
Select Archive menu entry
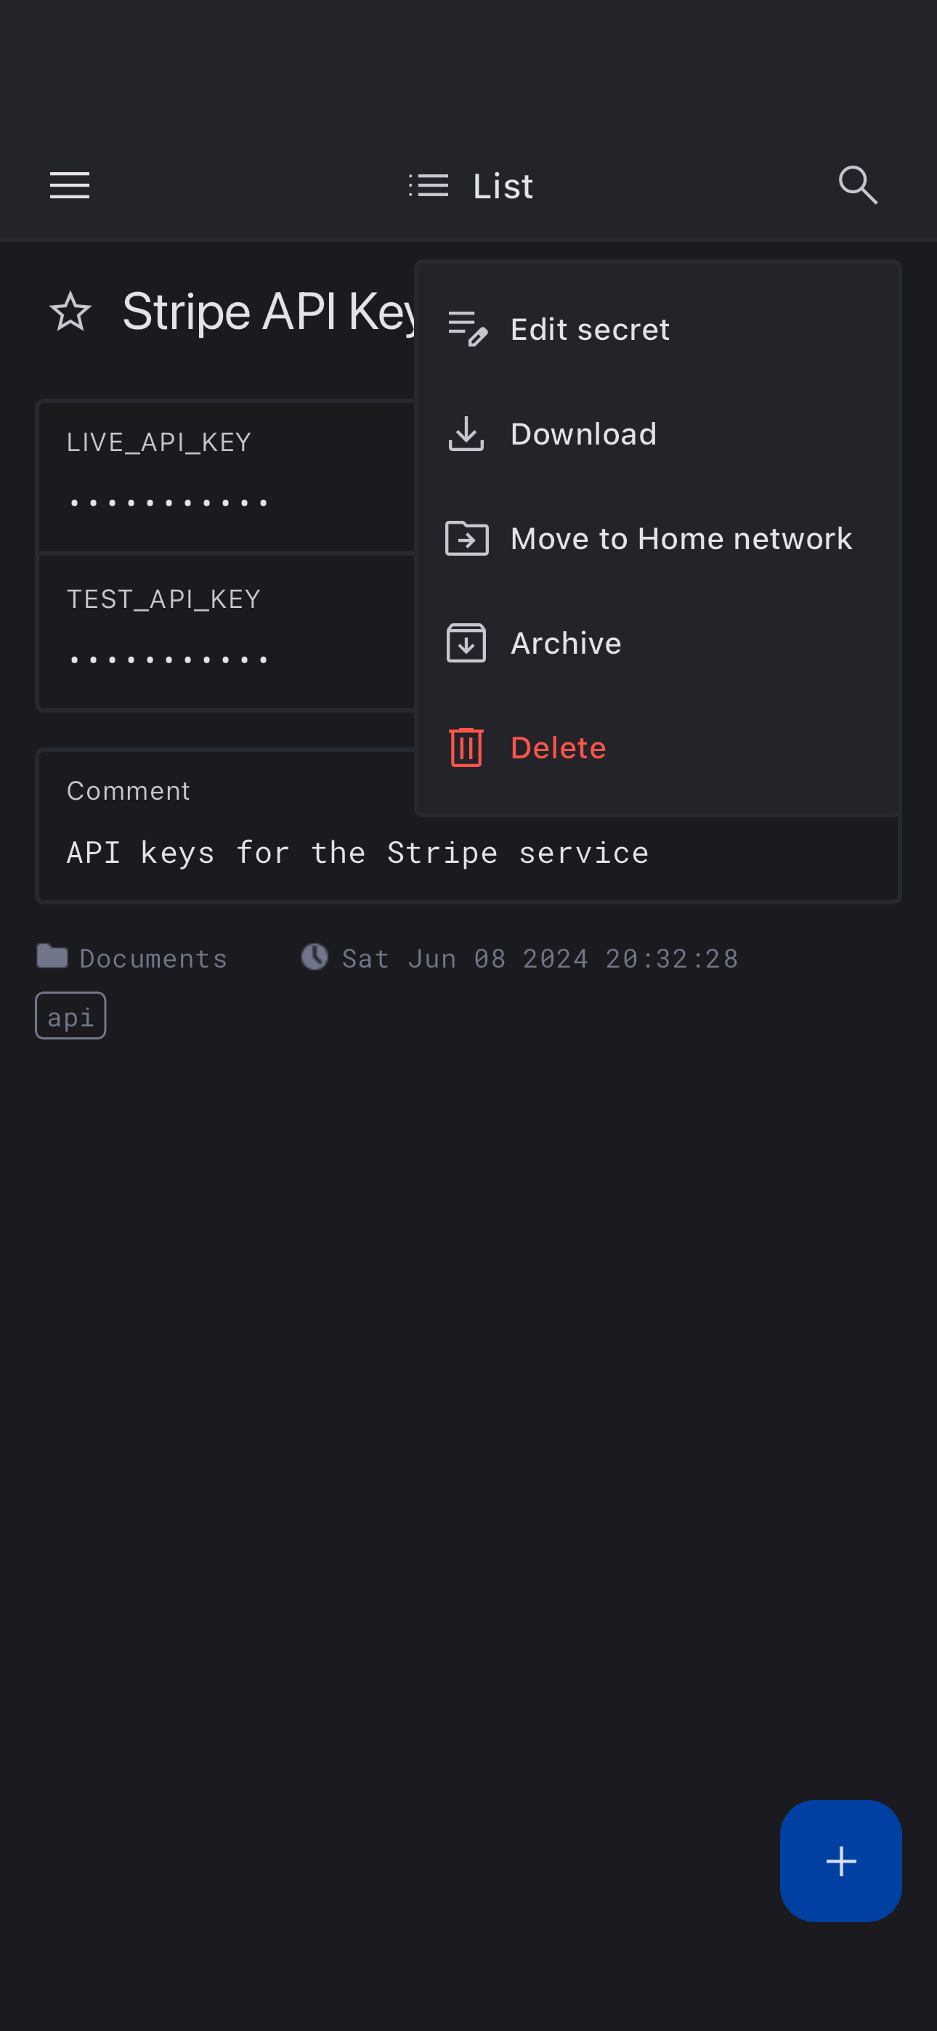tap(566, 644)
